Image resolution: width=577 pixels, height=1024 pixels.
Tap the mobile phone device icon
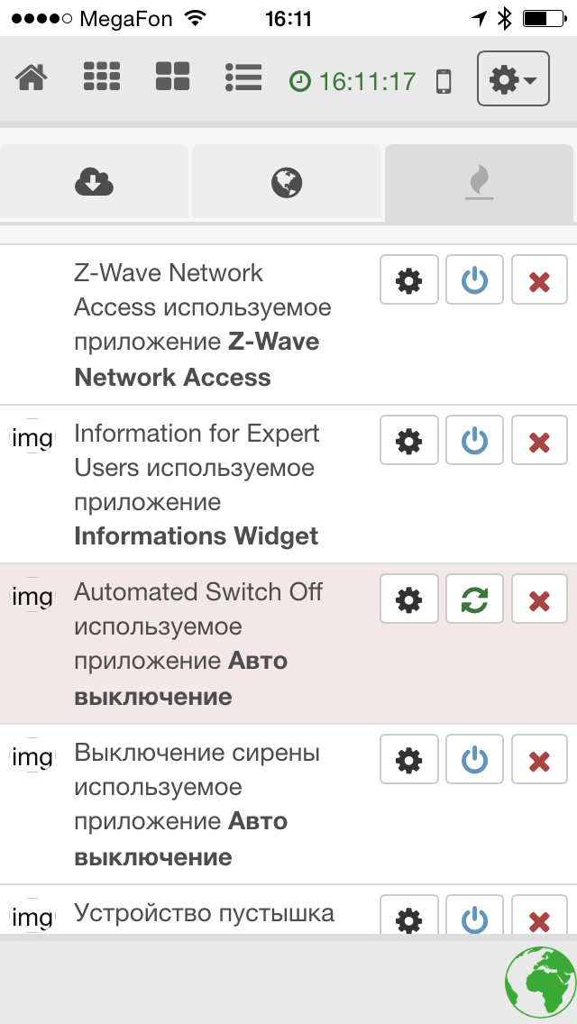point(443,81)
